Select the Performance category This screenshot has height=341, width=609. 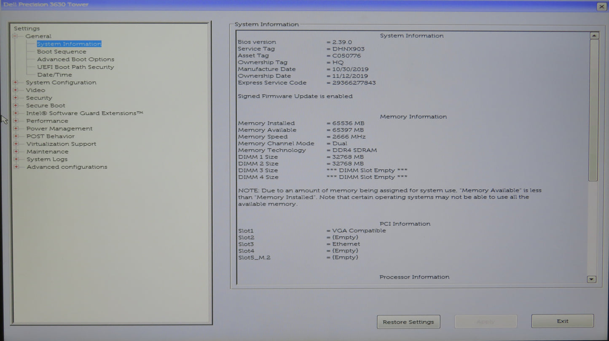coord(47,121)
